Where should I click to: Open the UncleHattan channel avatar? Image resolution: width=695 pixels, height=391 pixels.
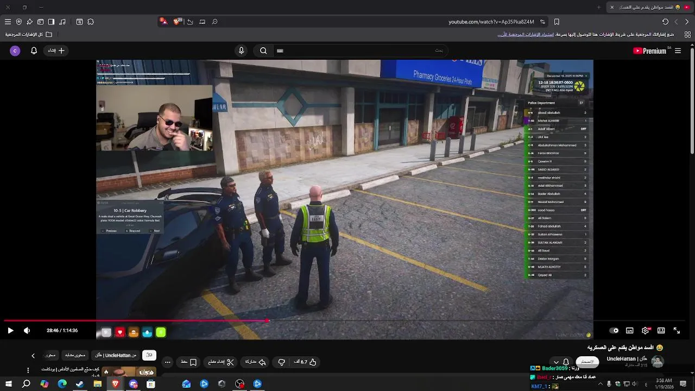point(657,362)
